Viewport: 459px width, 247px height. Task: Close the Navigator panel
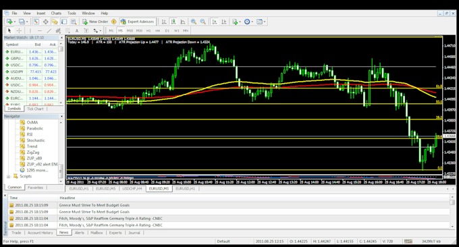click(61, 117)
